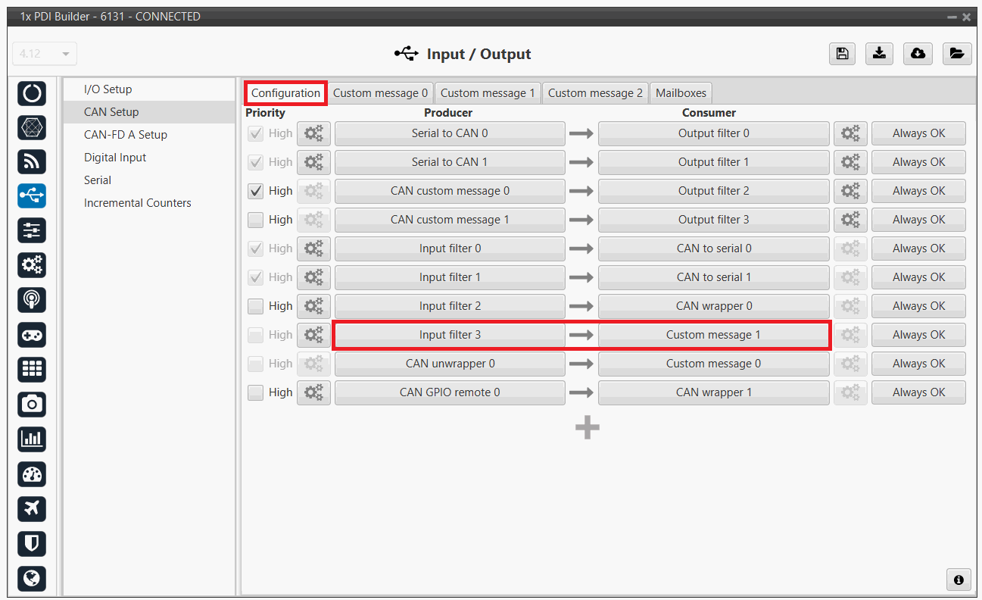The height and width of the screenshot is (600, 982).
Task: Click Always OK for Serial to CAN 0
Action: pos(918,133)
